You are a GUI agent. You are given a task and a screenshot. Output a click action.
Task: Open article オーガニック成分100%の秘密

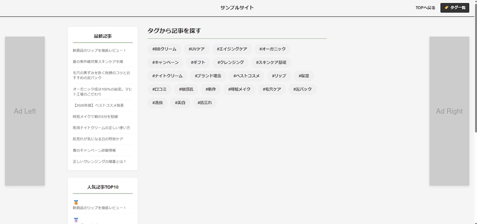click(102, 92)
